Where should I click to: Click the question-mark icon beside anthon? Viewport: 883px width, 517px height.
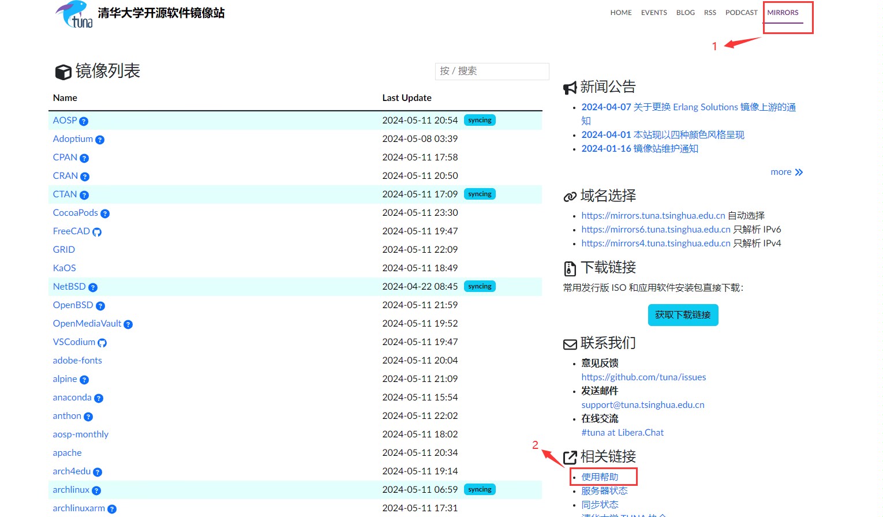coord(88,417)
